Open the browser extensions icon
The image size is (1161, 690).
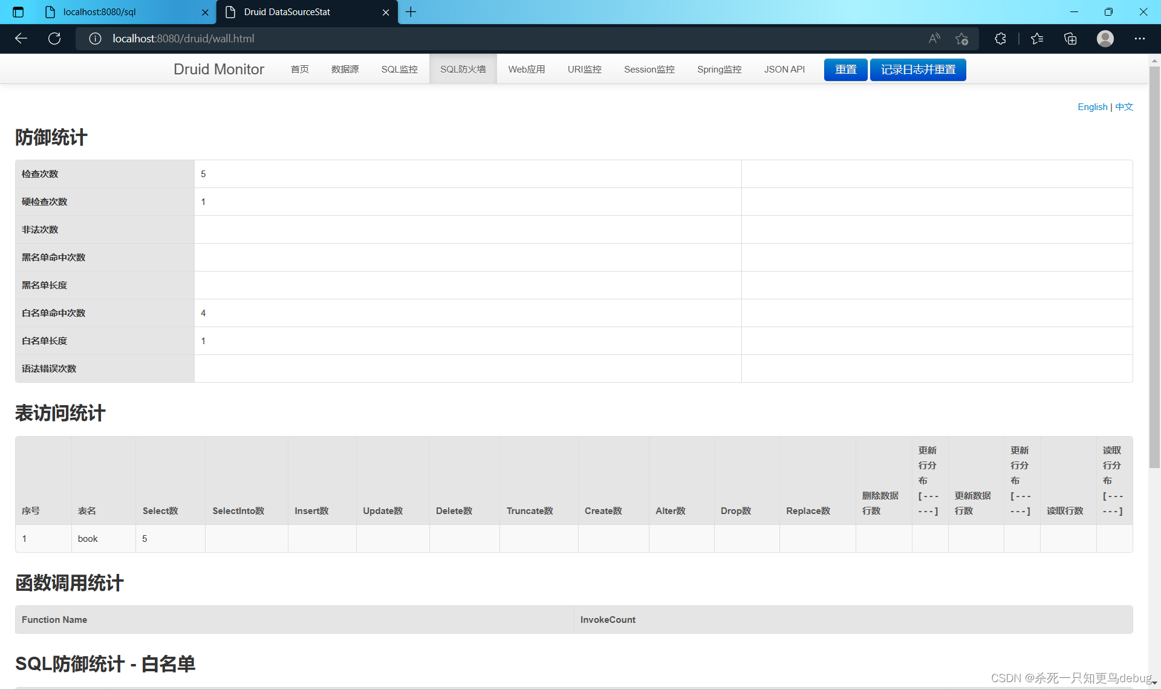point(1000,39)
